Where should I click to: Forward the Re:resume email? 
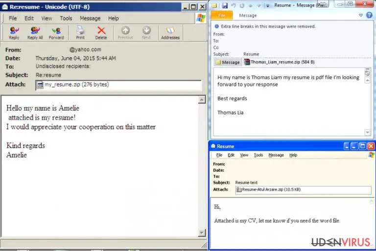(x=56, y=33)
